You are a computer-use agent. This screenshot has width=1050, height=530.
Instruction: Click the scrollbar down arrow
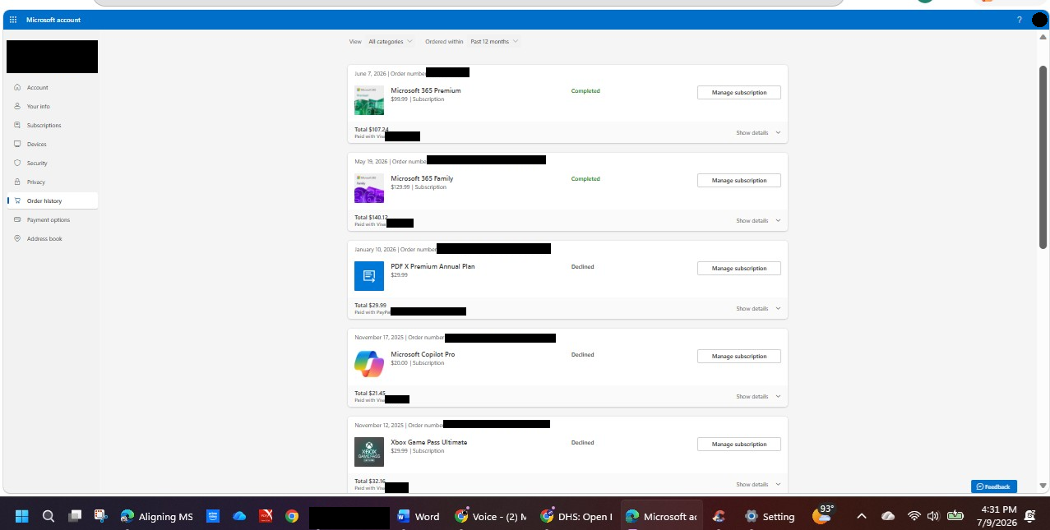[1043, 486]
